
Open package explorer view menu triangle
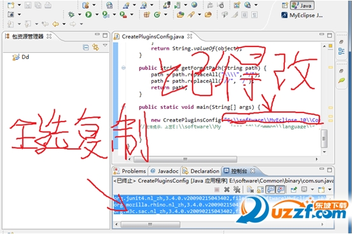click(x=105, y=45)
